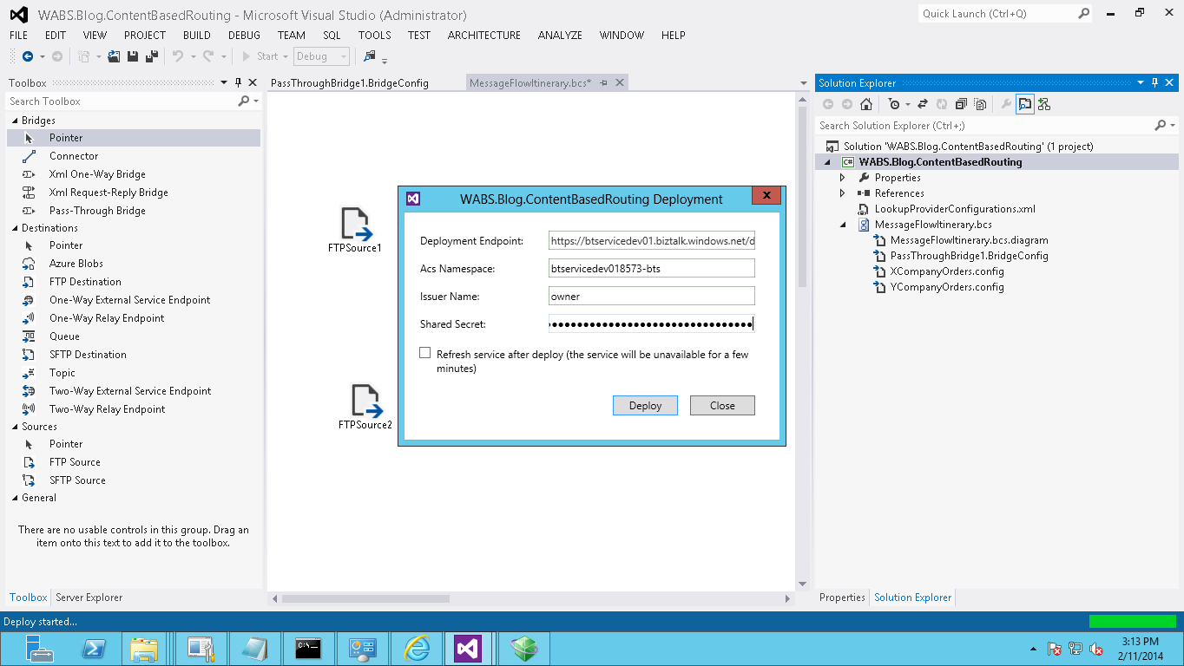
Task: Click the deploy progress bar in status bar
Action: pyautogui.click(x=1133, y=621)
